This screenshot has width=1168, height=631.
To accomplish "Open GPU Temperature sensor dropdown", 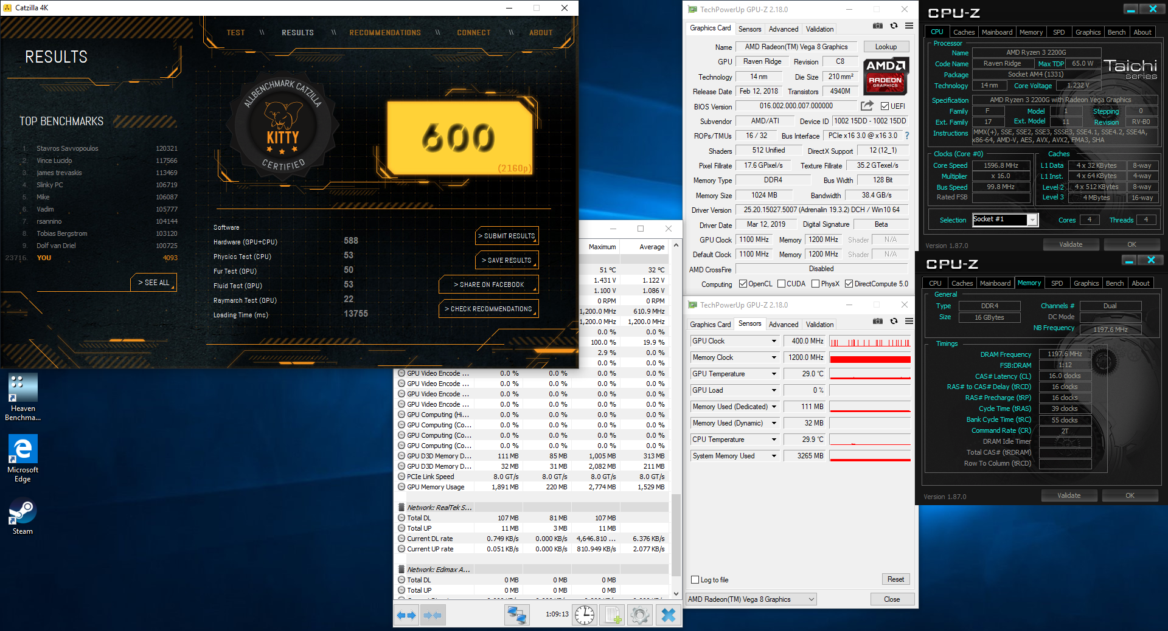I will tap(774, 374).
